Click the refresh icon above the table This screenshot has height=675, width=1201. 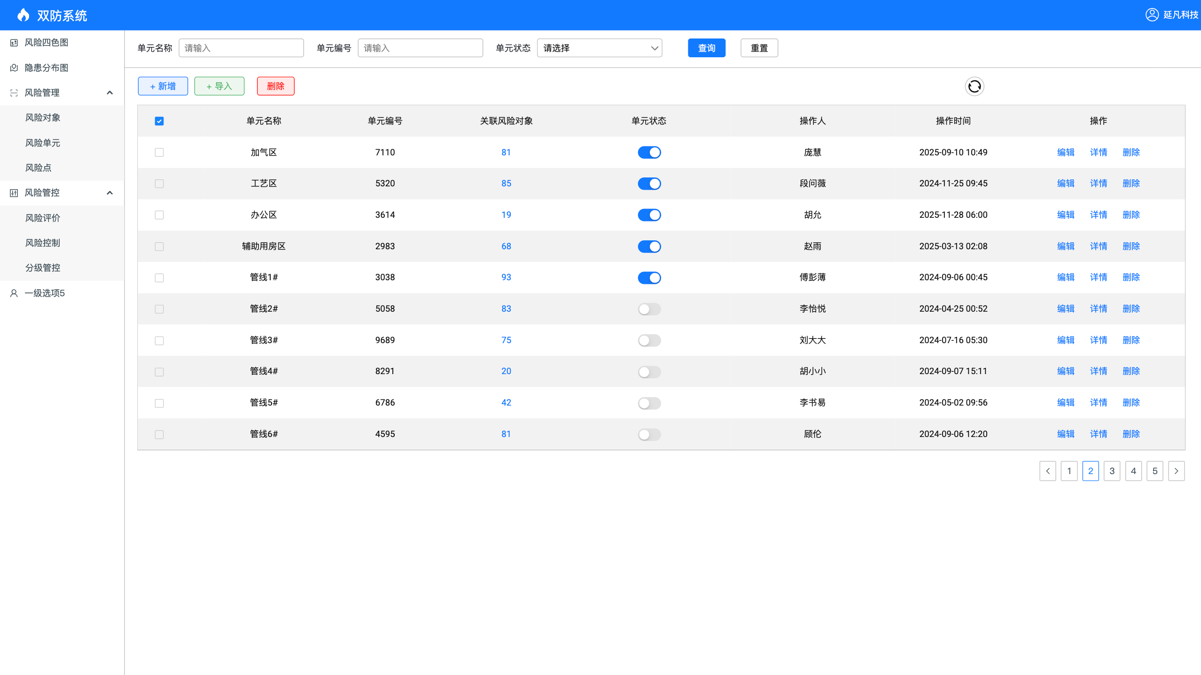coord(974,86)
